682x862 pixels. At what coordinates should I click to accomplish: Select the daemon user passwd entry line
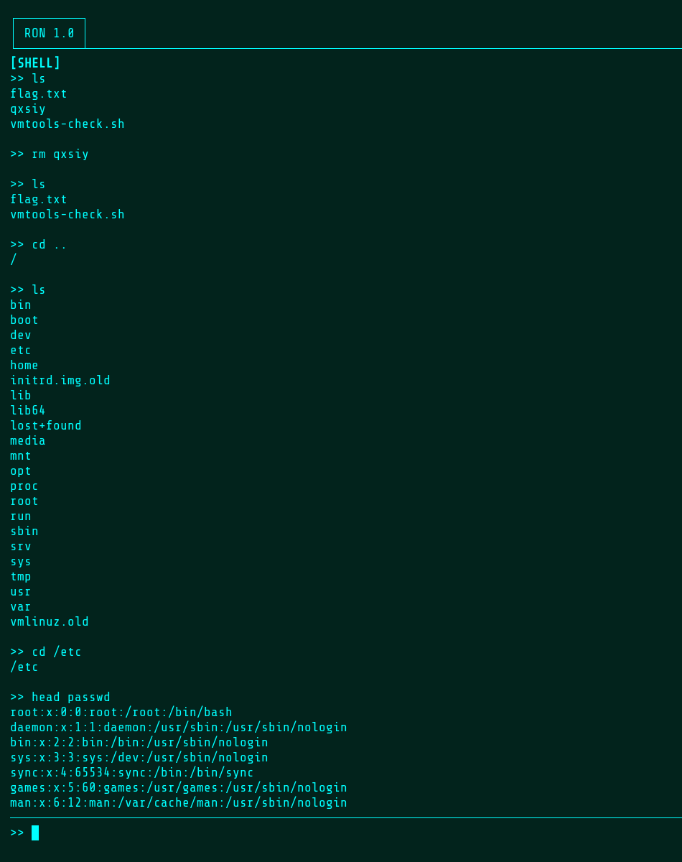[179, 728]
